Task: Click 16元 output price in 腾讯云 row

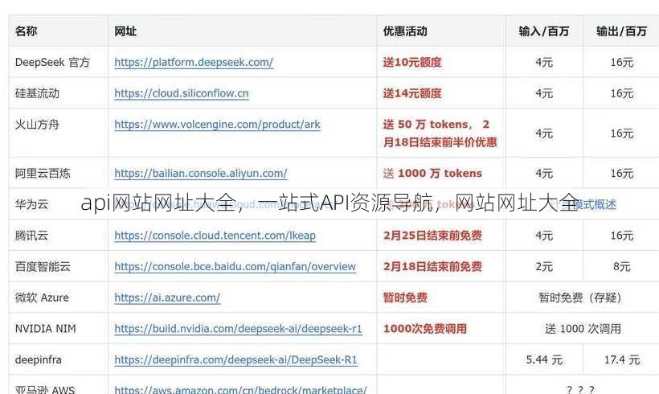Action: tap(622, 236)
